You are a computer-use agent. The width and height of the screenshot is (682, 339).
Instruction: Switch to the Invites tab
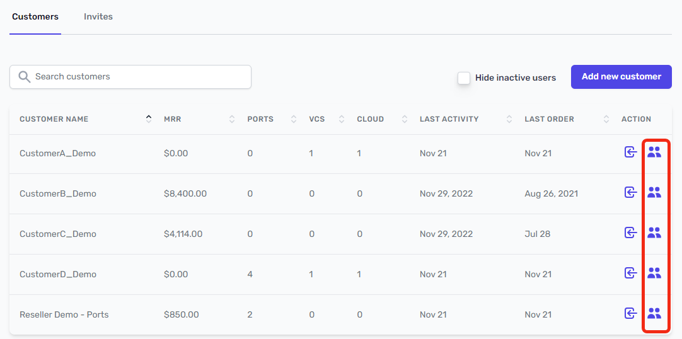coord(98,17)
